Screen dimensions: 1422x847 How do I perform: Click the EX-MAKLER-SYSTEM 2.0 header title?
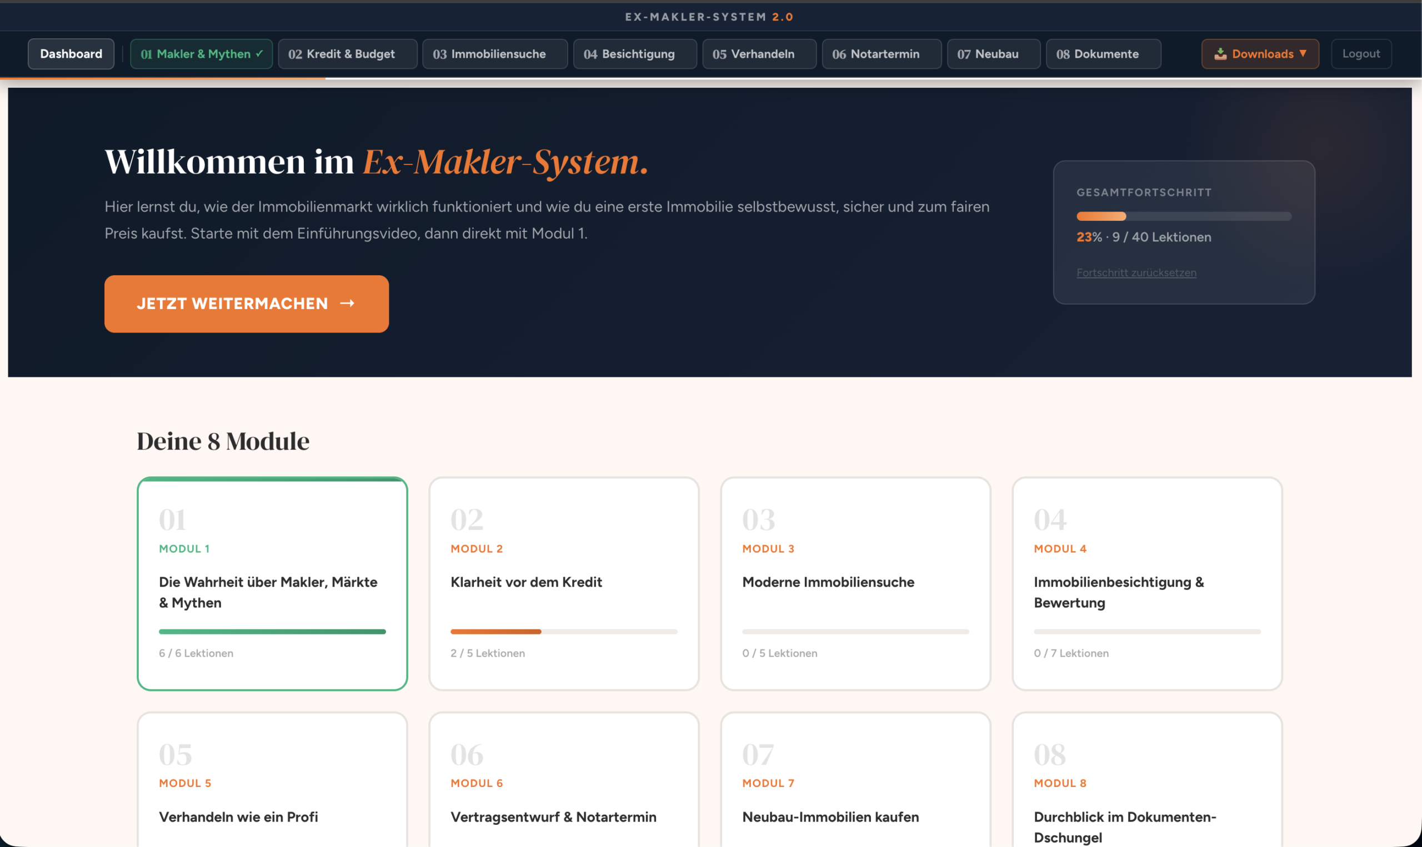point(709,17)
